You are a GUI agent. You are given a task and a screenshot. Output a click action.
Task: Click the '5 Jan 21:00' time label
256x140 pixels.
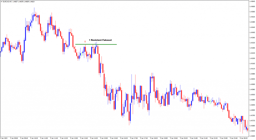tap(194, 138)
